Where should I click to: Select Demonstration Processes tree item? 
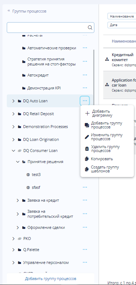pos(46,127)
